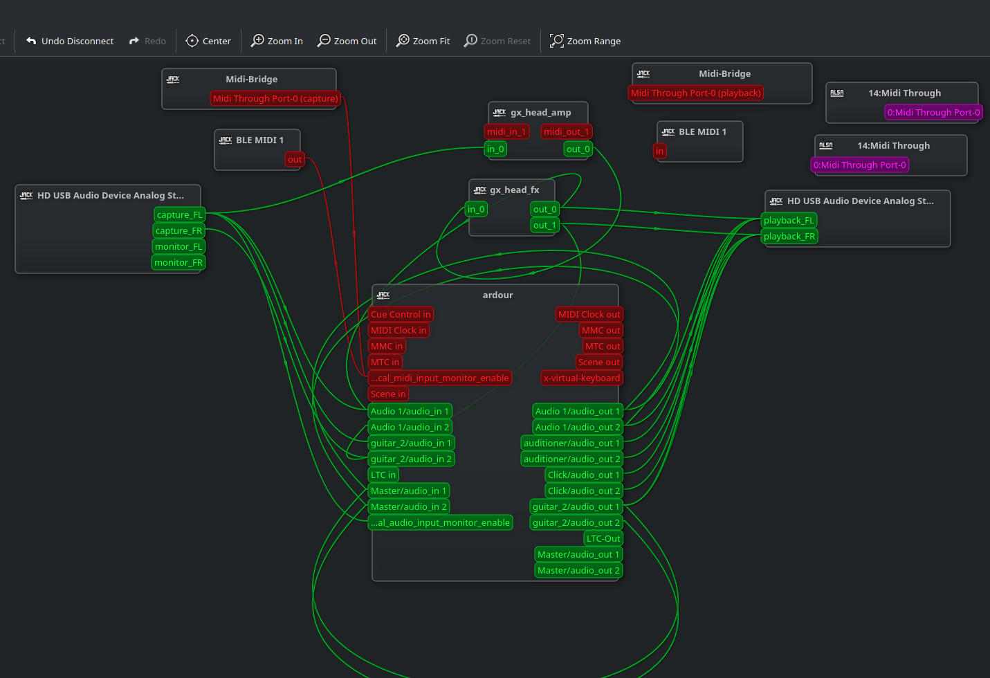990x678 pixels.
Task: Click the JACK icon on gx_head_amp node
Action: pyautogui.click(x=499, y=112)
